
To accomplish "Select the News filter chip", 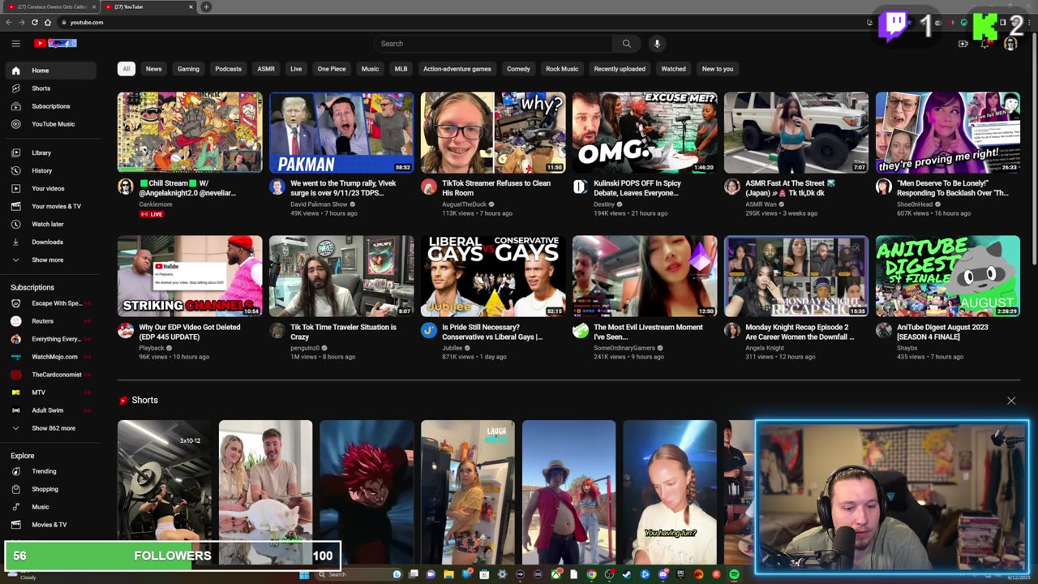I will 153,69.
